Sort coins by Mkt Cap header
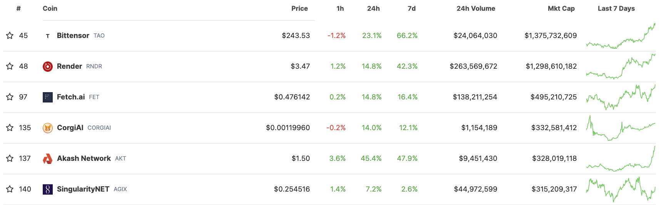Viewport: 666px width, 205px height. coord(561,8)
